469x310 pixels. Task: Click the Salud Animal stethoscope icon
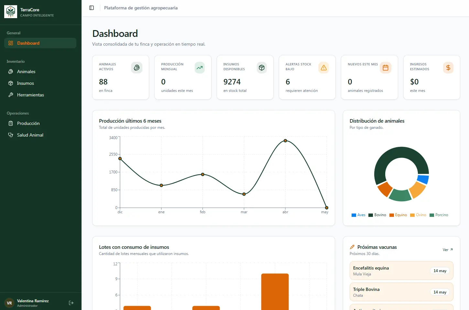click(11, 135)
